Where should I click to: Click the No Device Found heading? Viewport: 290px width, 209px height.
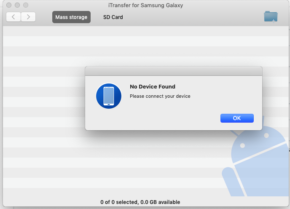(153, 86)
